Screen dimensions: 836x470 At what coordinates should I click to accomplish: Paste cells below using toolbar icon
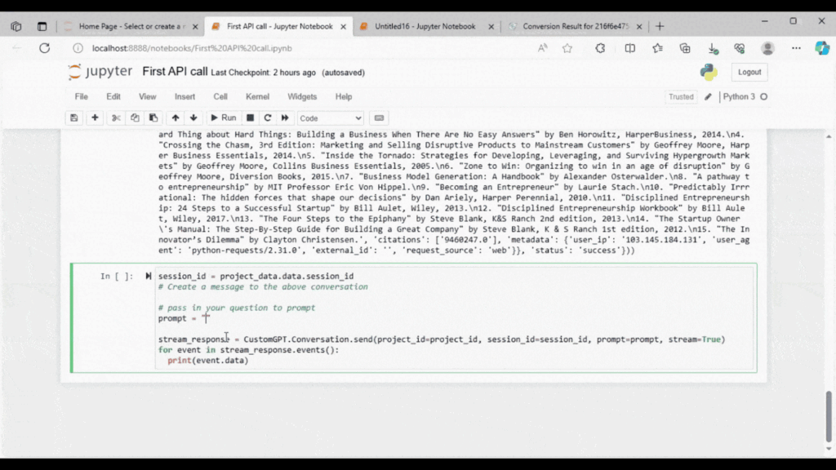click(x=153, y=118)
